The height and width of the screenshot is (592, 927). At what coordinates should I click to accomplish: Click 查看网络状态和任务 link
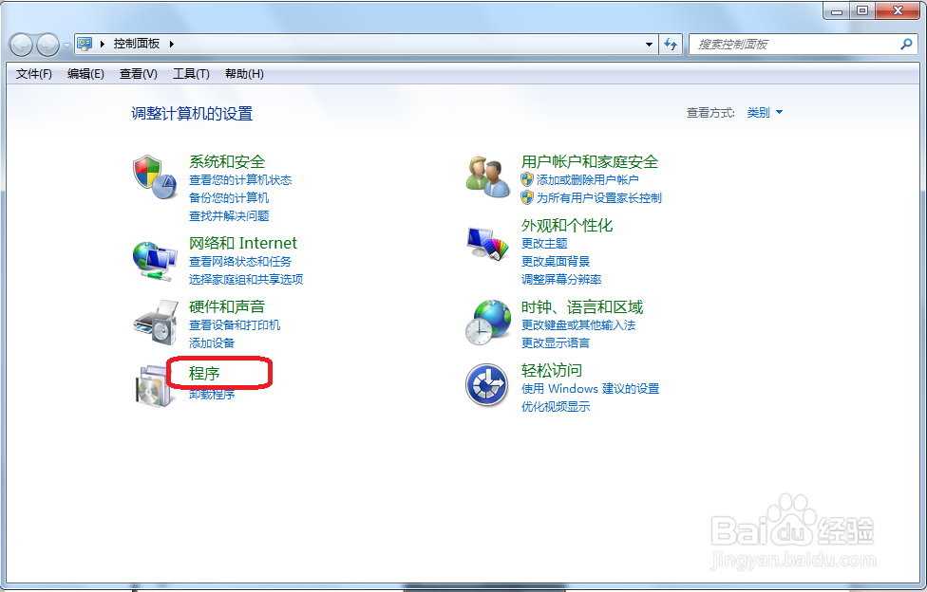coord(240,261)
